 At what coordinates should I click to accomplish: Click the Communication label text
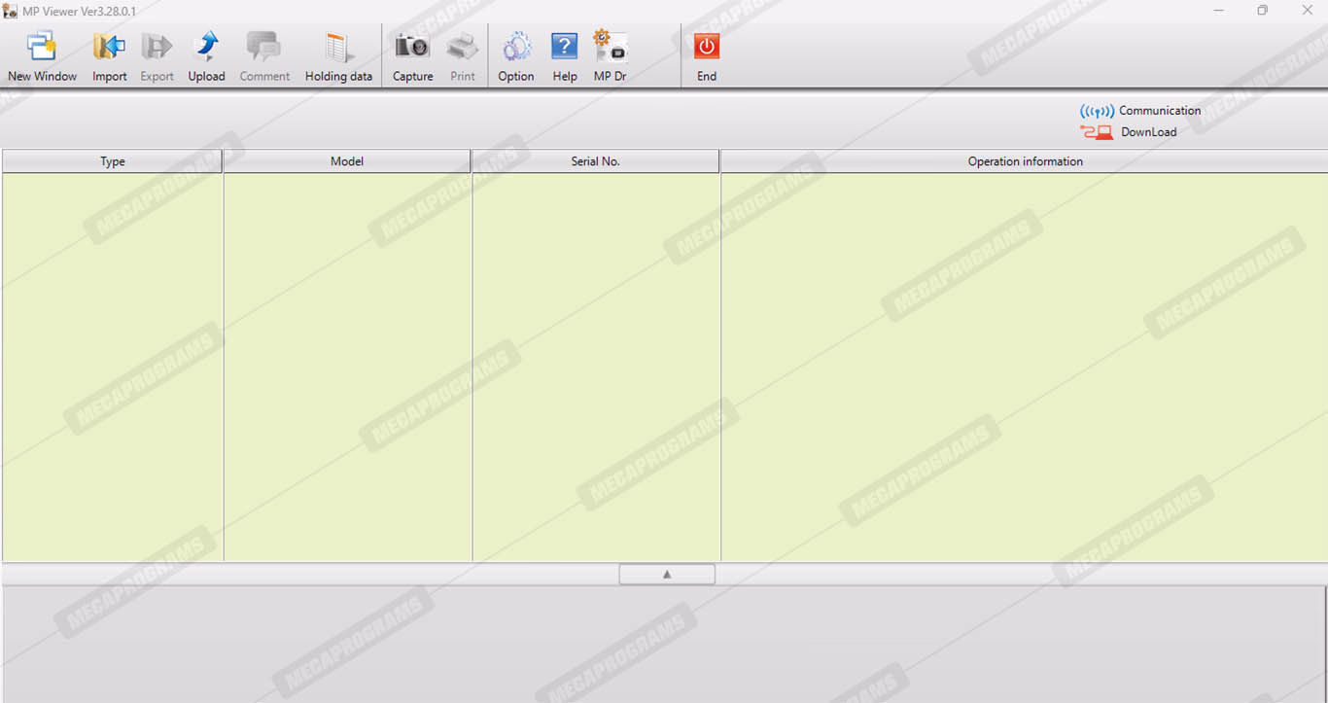[1160, 111]
